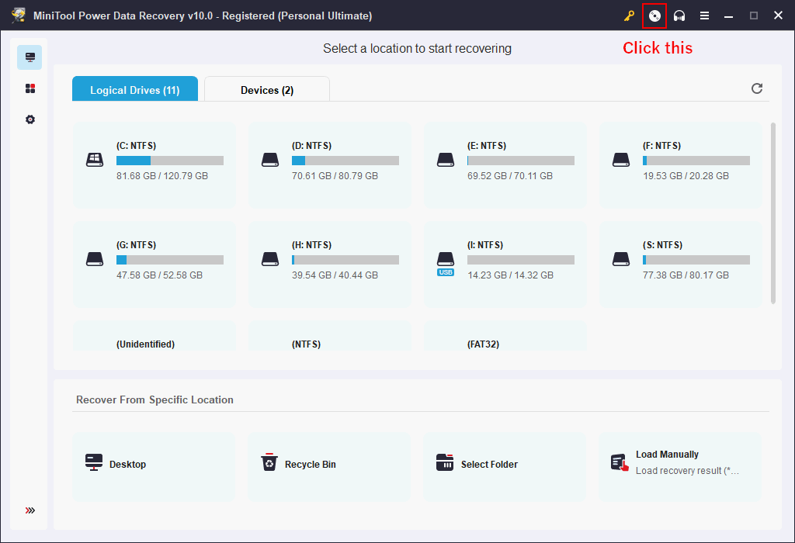
Task: Select the C: NTFS system drive icon
Action: [x=95, y=160]
